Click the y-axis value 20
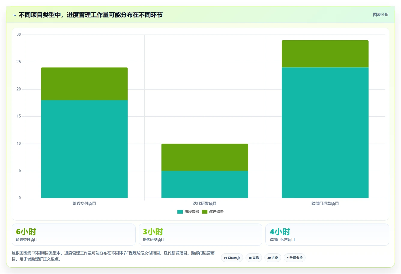Viewport: 401px width, 274px height. coord(19,89)
